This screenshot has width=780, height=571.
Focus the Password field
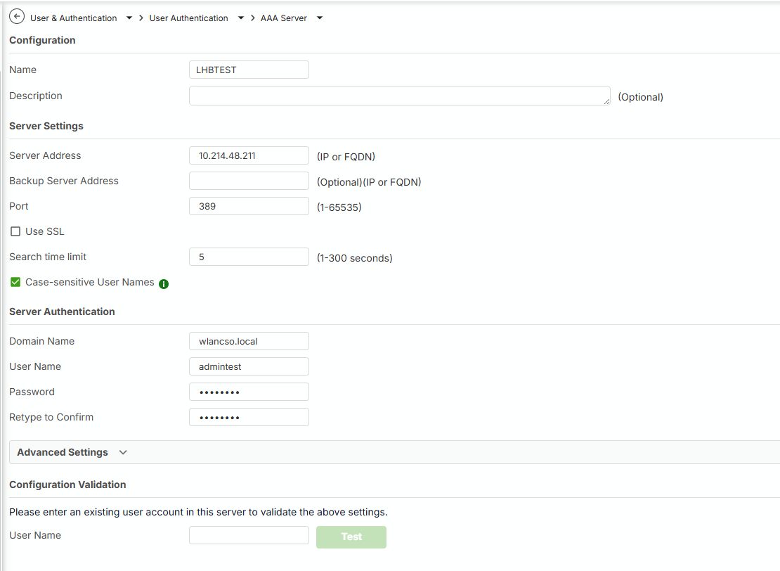point(249,392)
